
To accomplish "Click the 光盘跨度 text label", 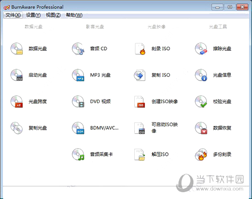I will pos(38,101).
